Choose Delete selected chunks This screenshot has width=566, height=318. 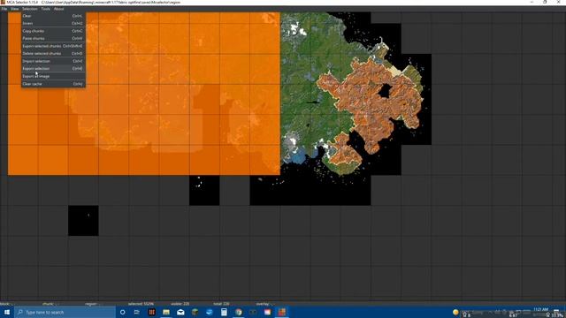[x=53, y=53]
